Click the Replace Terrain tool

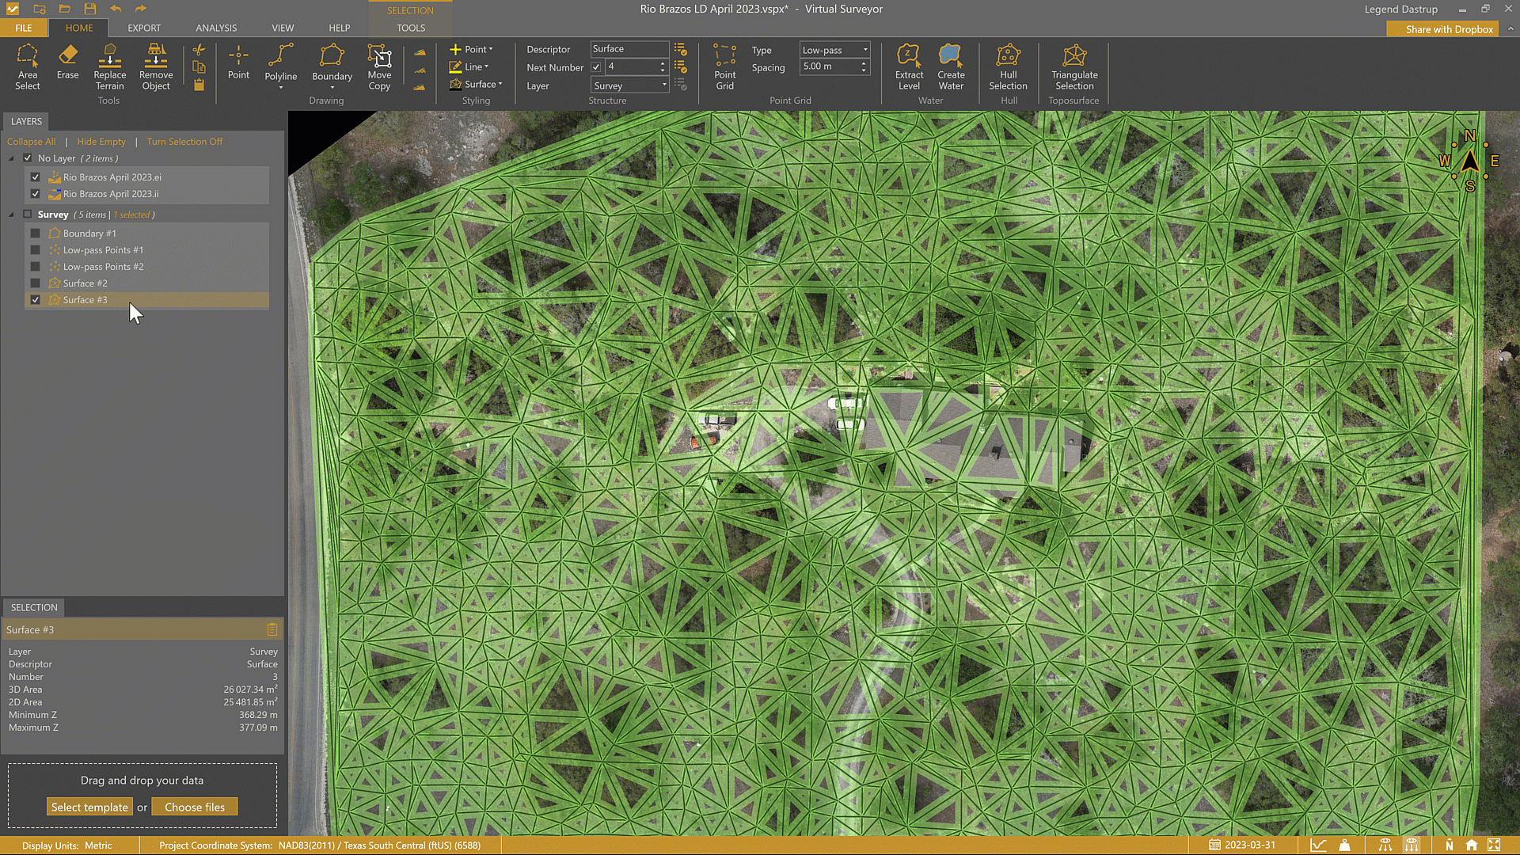point(109,66)
